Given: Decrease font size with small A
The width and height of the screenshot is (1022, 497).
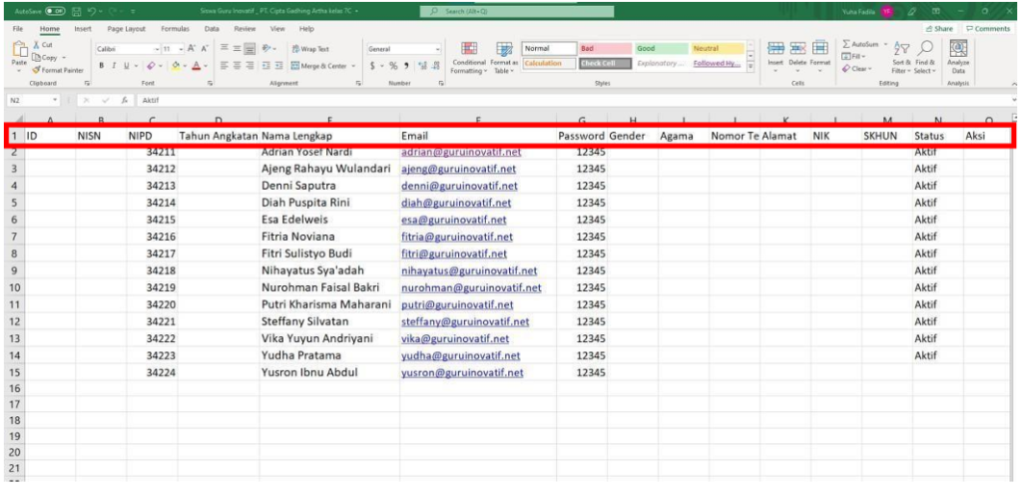Looking at the screenshot, I should click(x=204, y=49).
